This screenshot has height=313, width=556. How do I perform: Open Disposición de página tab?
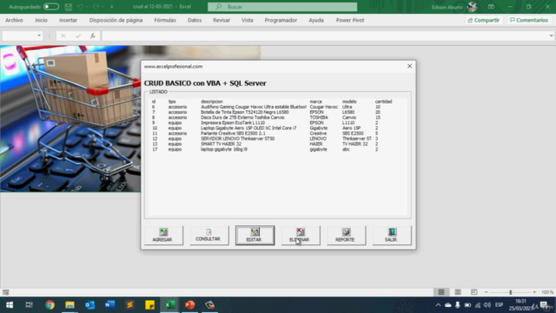(116, 20)
